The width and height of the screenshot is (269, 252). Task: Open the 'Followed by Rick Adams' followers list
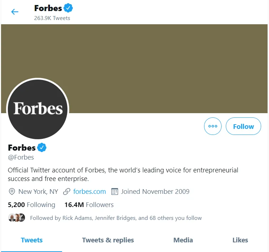pos(116,218)
